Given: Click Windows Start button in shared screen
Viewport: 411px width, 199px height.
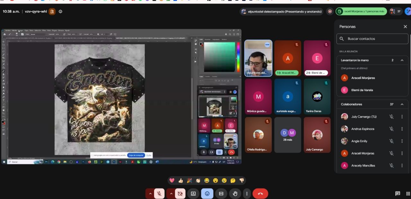Looking at the screenshot, I should 4,162.
